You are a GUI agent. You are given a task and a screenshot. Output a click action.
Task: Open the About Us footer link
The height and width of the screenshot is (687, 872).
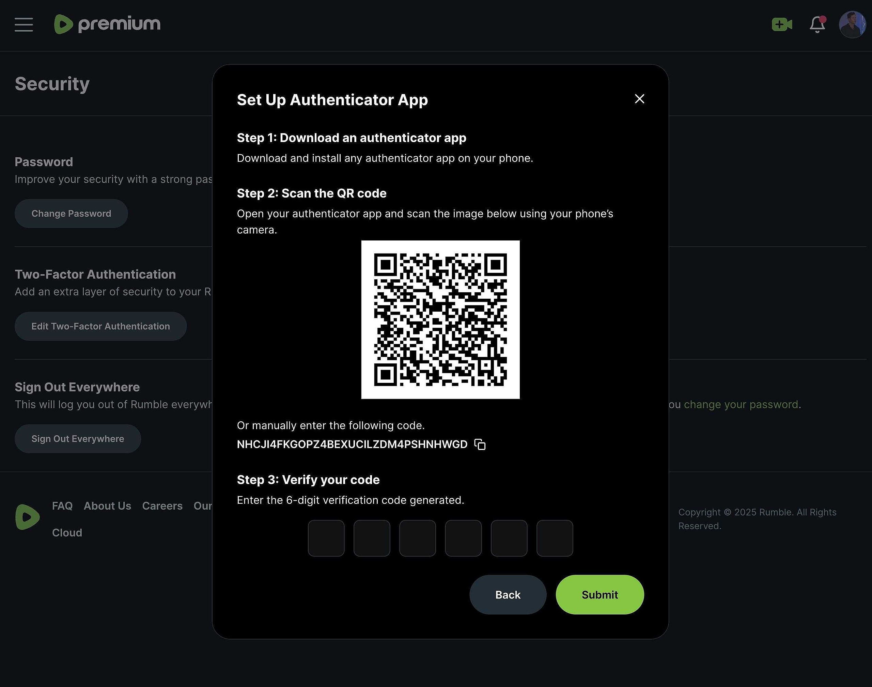pos(107,505)
